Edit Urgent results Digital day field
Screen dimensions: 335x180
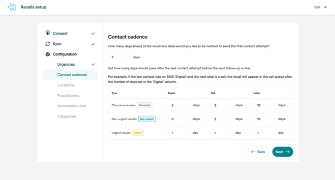[178, 133]
